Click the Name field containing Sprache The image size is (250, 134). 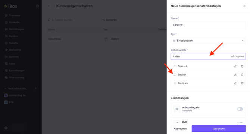(208, 25)
